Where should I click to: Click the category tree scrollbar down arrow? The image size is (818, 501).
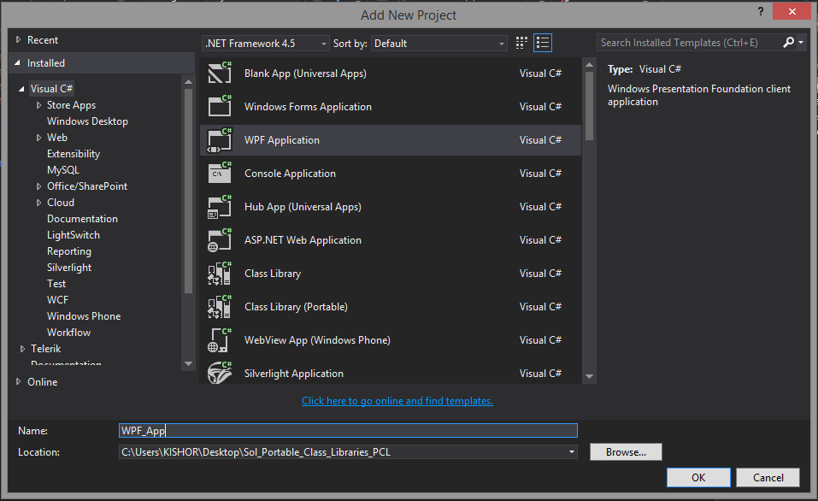point(188,363)
